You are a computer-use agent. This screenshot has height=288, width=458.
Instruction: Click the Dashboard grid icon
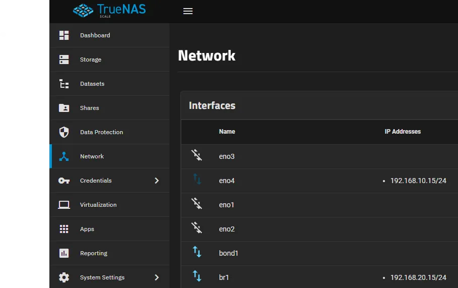64,35
